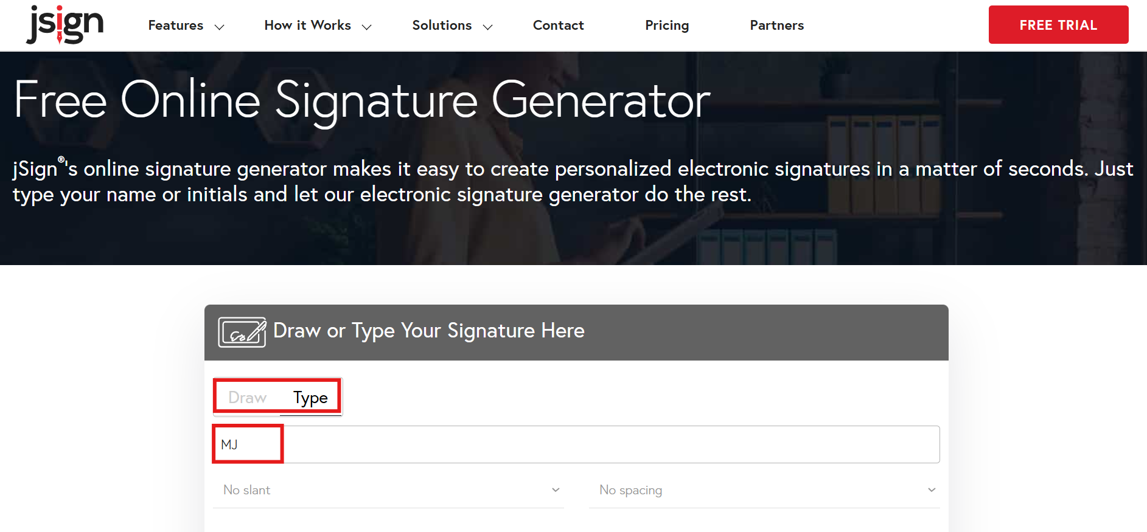Start the FREE TRIAL
Image resolution: width=1147 pixels, height=532 pixels.
coord(1058,25)
